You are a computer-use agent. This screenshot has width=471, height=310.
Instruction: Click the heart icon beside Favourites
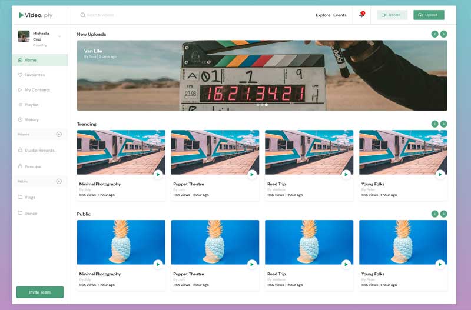pos(20,75)
